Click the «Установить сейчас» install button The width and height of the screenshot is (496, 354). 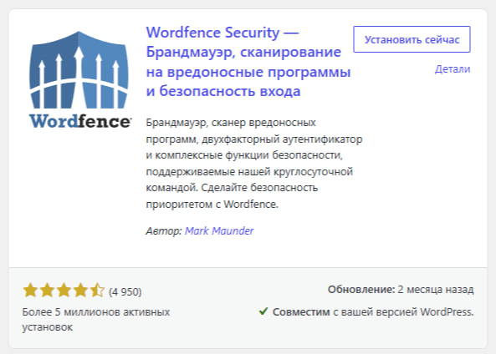[412, 39]
